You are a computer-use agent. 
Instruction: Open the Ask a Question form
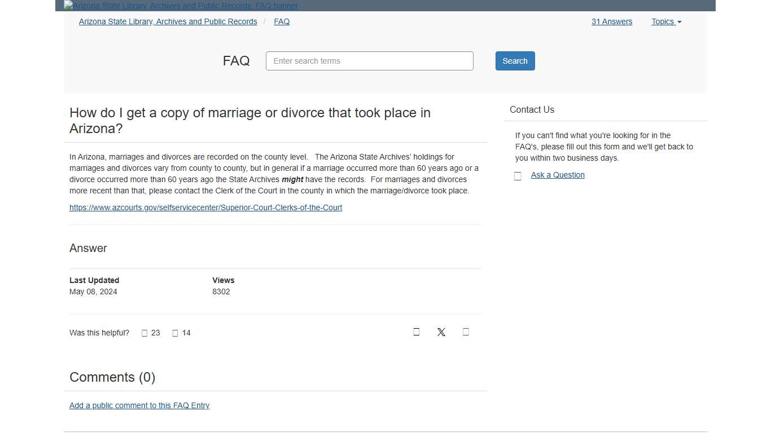point(557,175)
